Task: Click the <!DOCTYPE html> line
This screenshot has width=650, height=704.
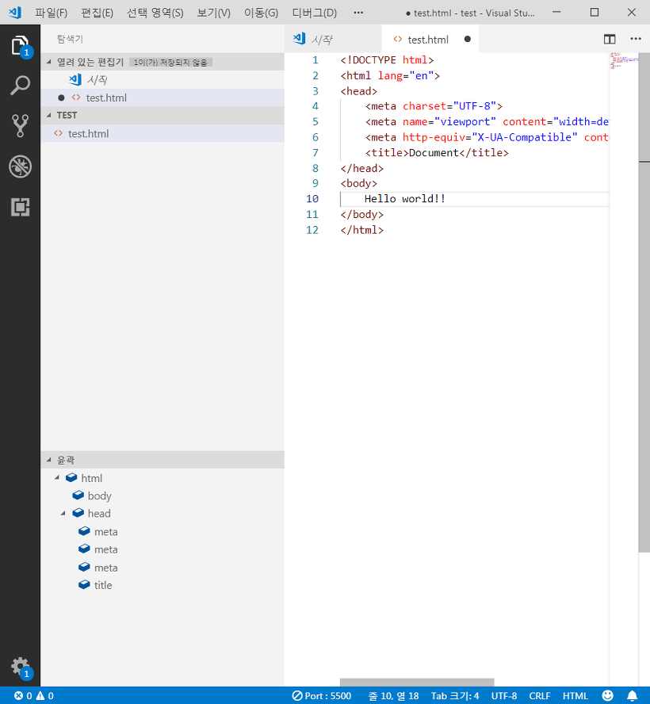Action: (x=387, y=60)
